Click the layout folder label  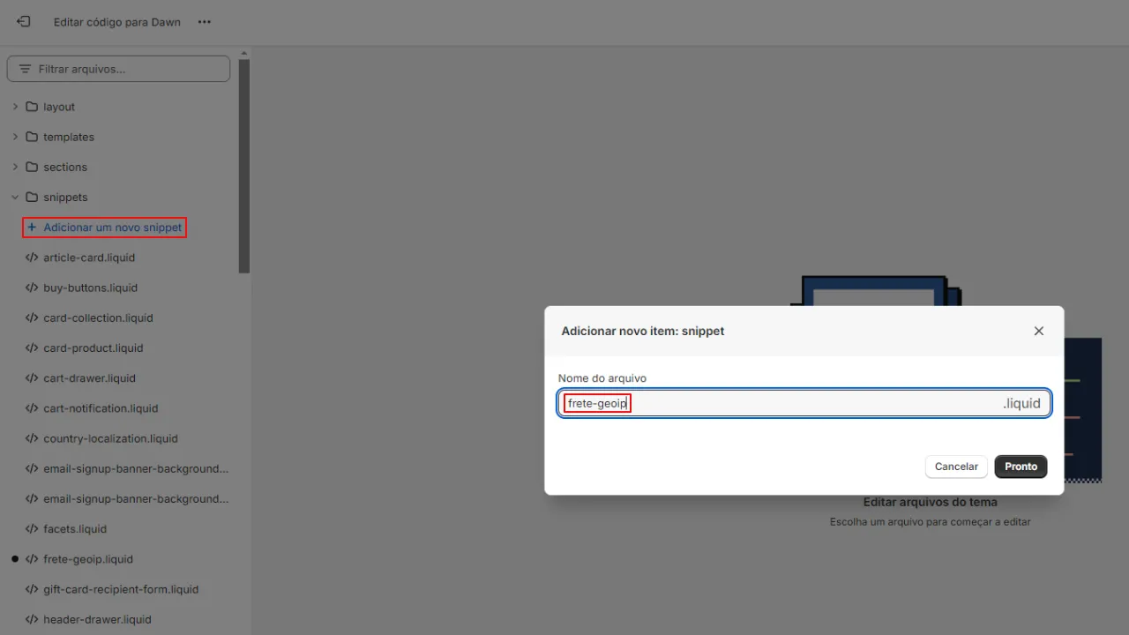click(59, 107)
